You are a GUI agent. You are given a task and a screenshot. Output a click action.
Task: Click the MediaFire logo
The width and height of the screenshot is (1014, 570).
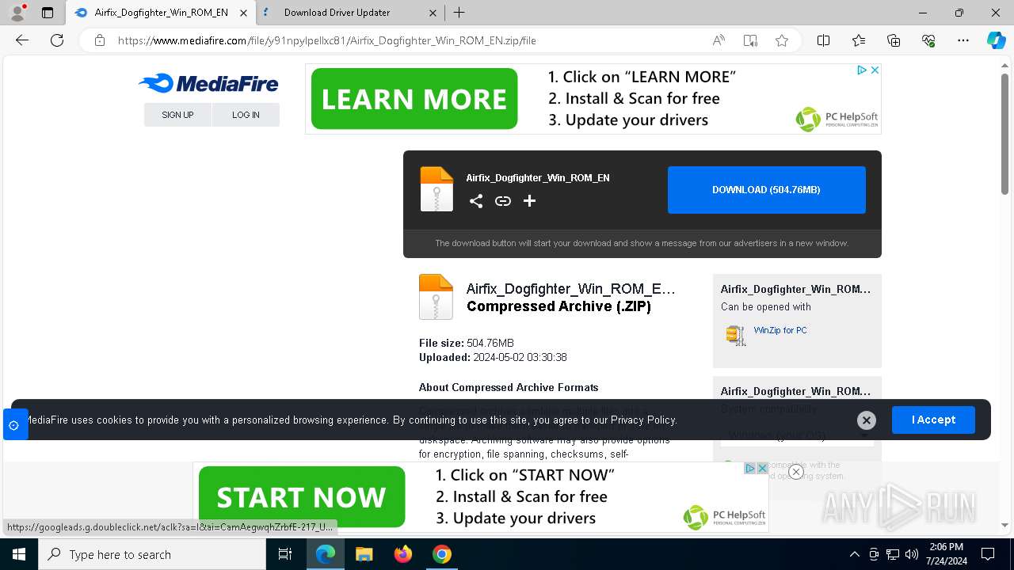pos(208,83)
